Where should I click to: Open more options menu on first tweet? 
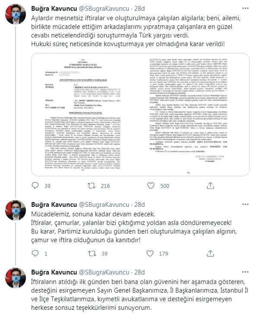click(245, 9)
